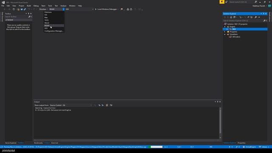Screen dimensions: 272x153
Task: Switch to the Error List tab
Action: point(55,143)
